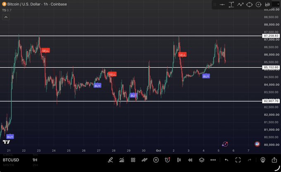Click the US flag economic event icon

(257, 144)
